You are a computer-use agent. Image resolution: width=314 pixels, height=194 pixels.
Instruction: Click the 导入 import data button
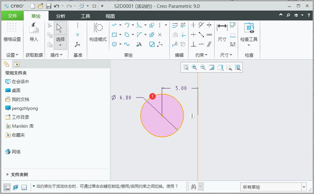coord(34,32)
